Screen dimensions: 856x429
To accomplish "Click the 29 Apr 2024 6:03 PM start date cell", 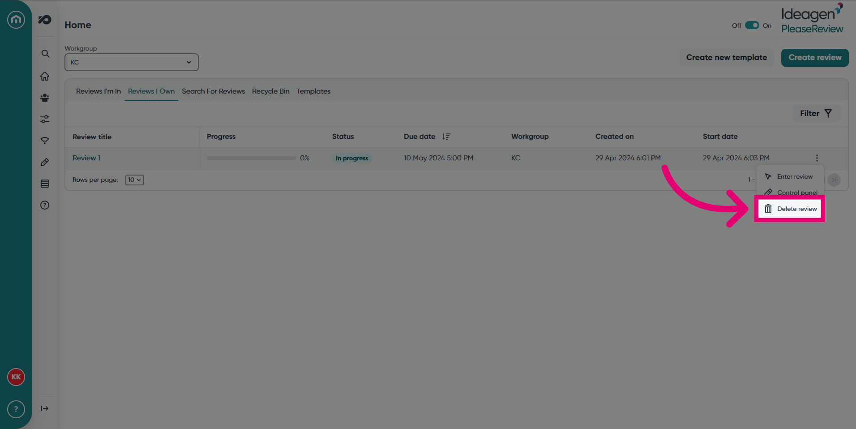I will coord(736,158).
